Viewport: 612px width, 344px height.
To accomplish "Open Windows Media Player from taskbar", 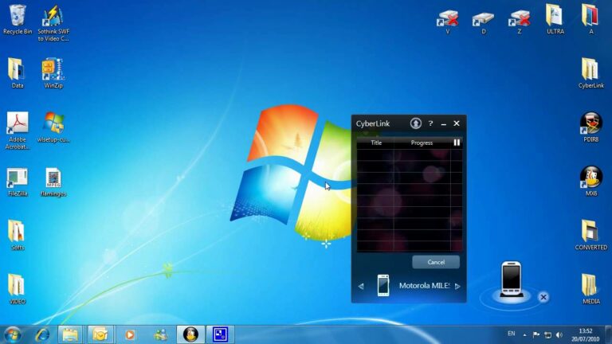I will point(130,334).
